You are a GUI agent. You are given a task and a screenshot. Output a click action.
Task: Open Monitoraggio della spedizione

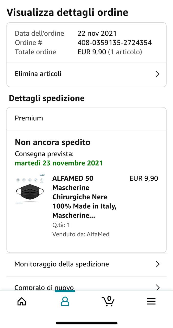click(x=62, y=264)
